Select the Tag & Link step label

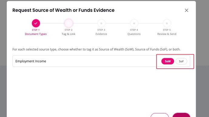pyautogui.click(x=69, y=34)
